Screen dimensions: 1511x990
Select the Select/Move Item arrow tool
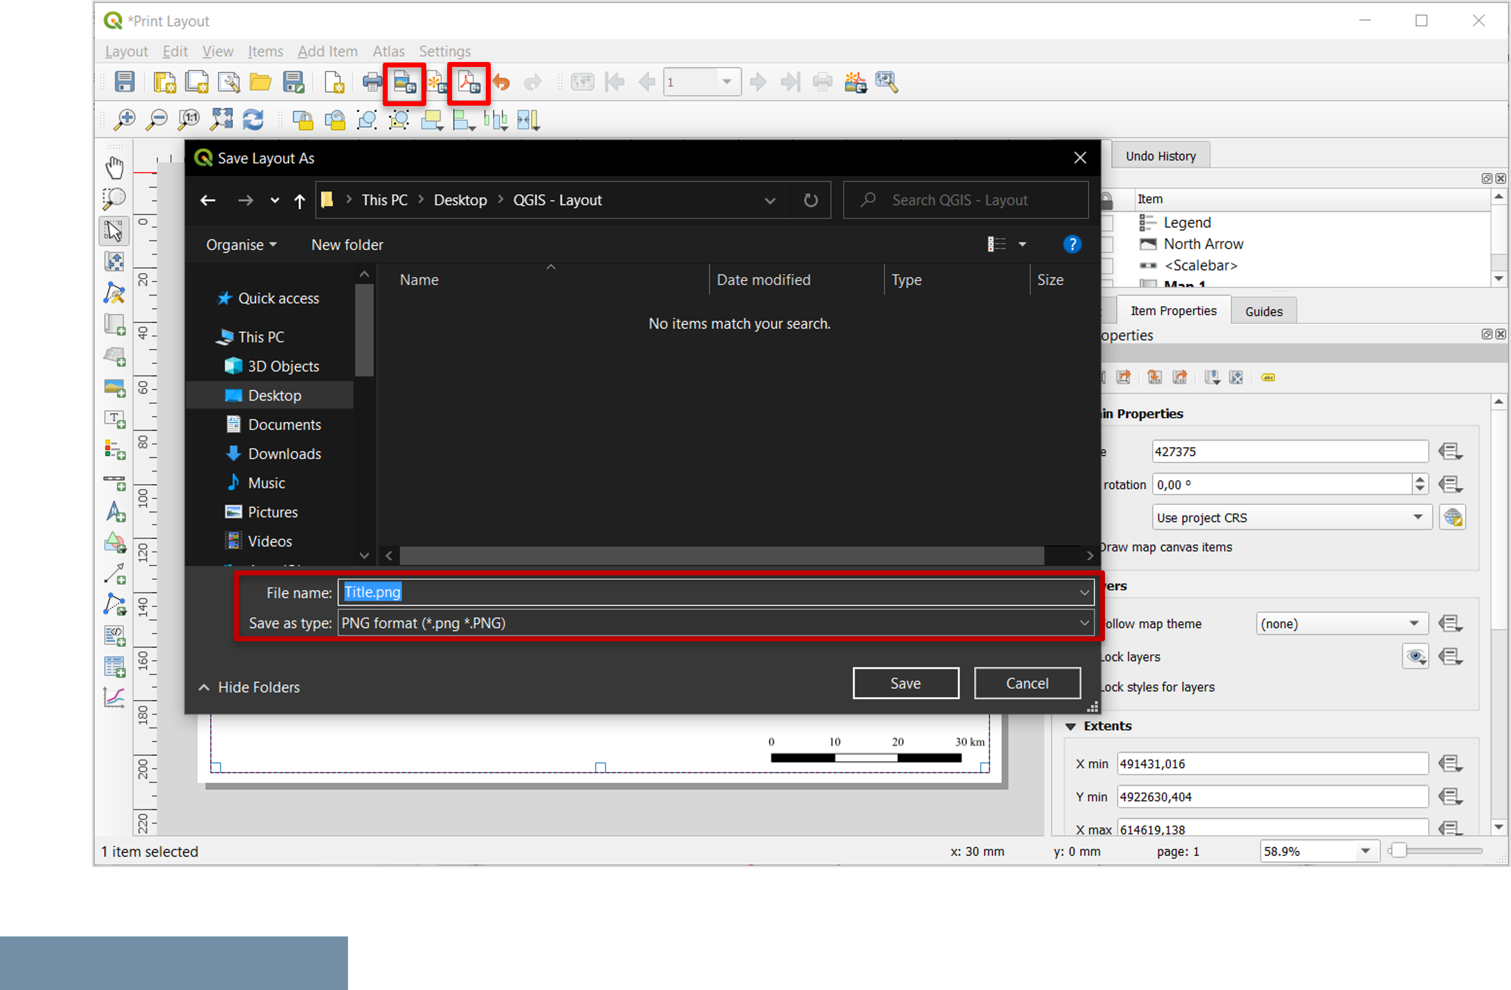point(115,231)
